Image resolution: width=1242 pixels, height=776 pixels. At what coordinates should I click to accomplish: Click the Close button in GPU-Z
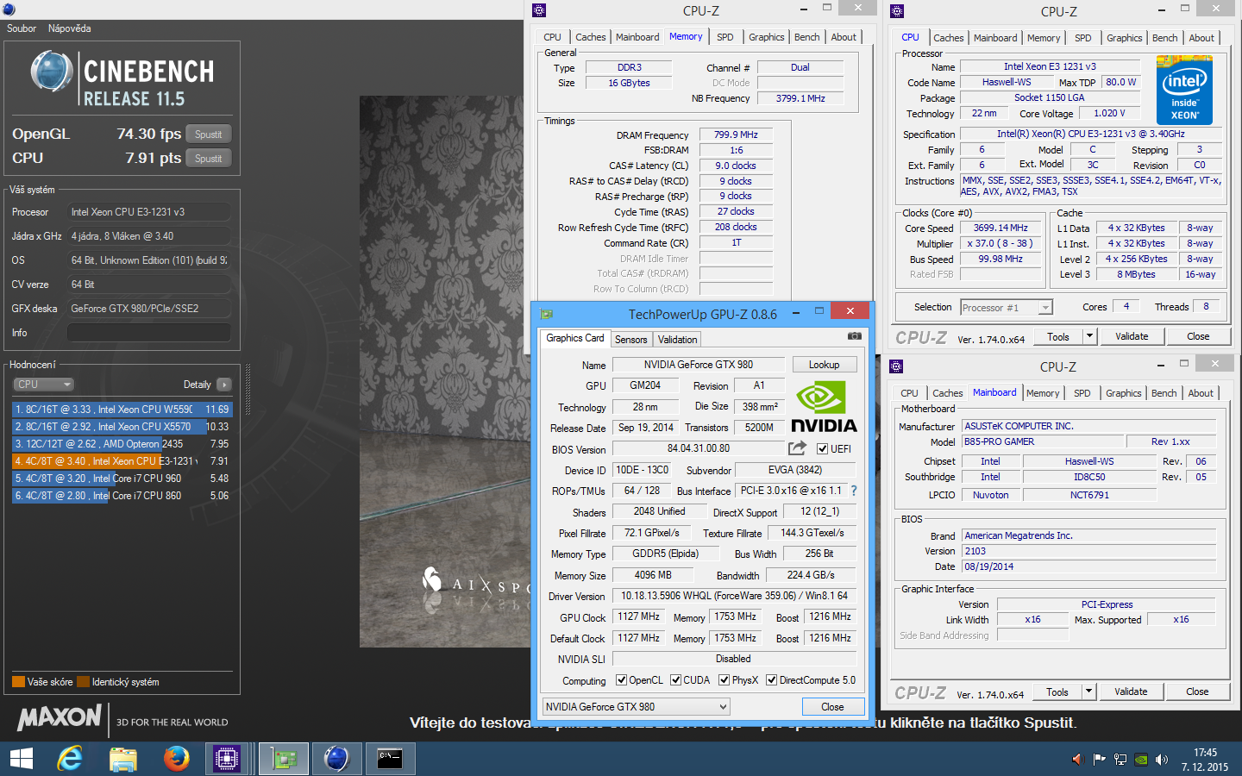832,707
